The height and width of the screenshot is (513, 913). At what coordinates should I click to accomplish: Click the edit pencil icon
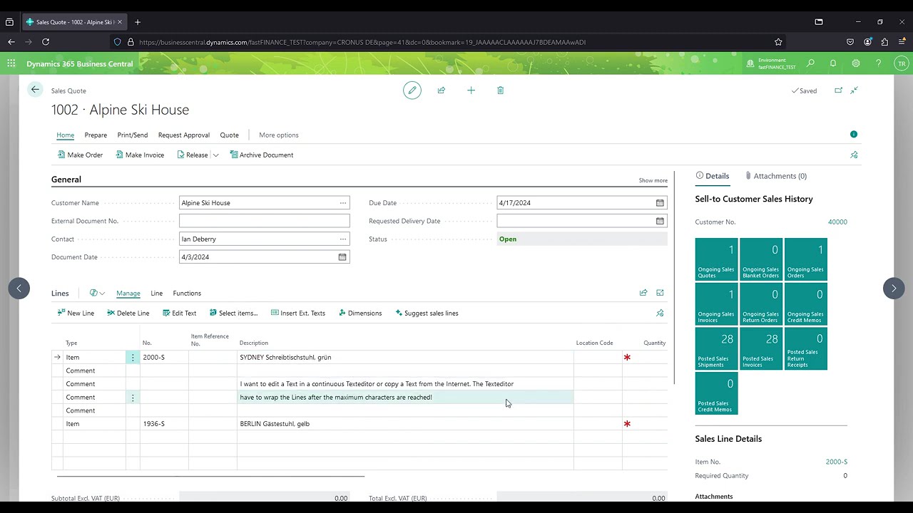(x=412, y=90)
